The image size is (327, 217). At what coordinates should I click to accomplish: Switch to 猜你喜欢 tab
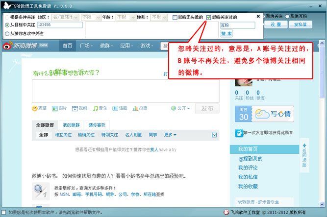[x=97, y=125]
